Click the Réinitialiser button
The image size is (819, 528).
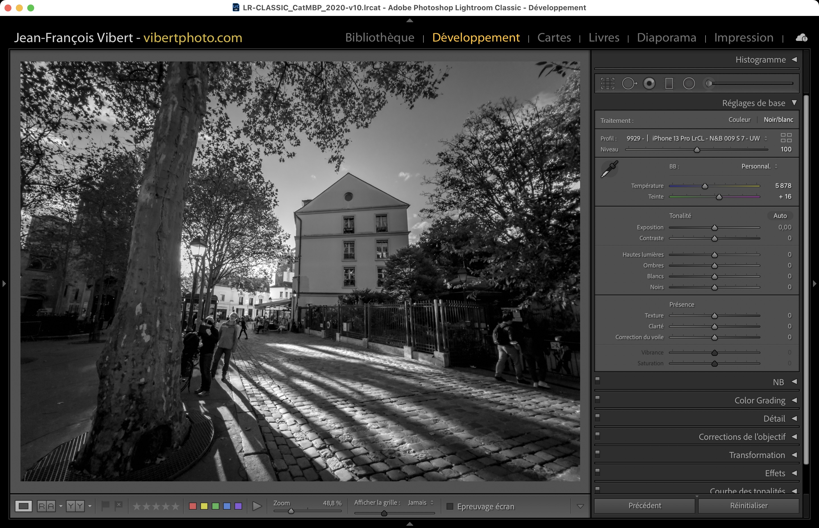tap(748, 506)
